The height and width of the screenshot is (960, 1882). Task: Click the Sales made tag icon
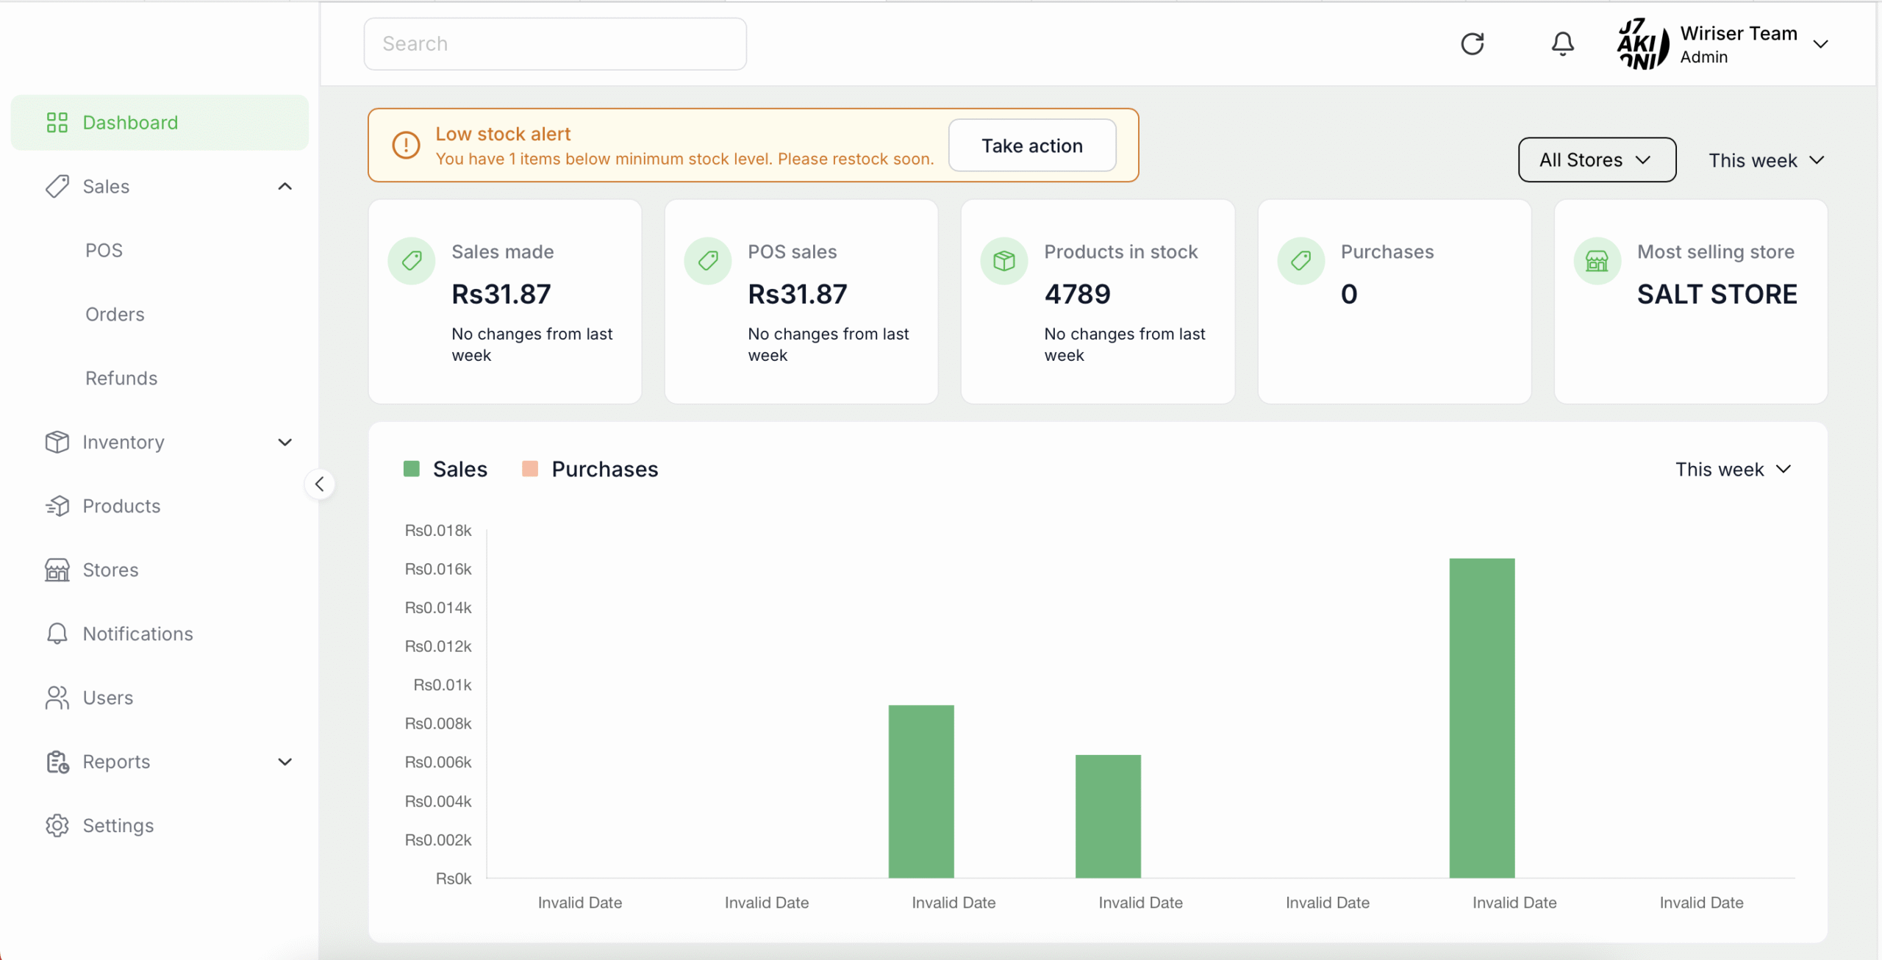click(x=412, y=261)
